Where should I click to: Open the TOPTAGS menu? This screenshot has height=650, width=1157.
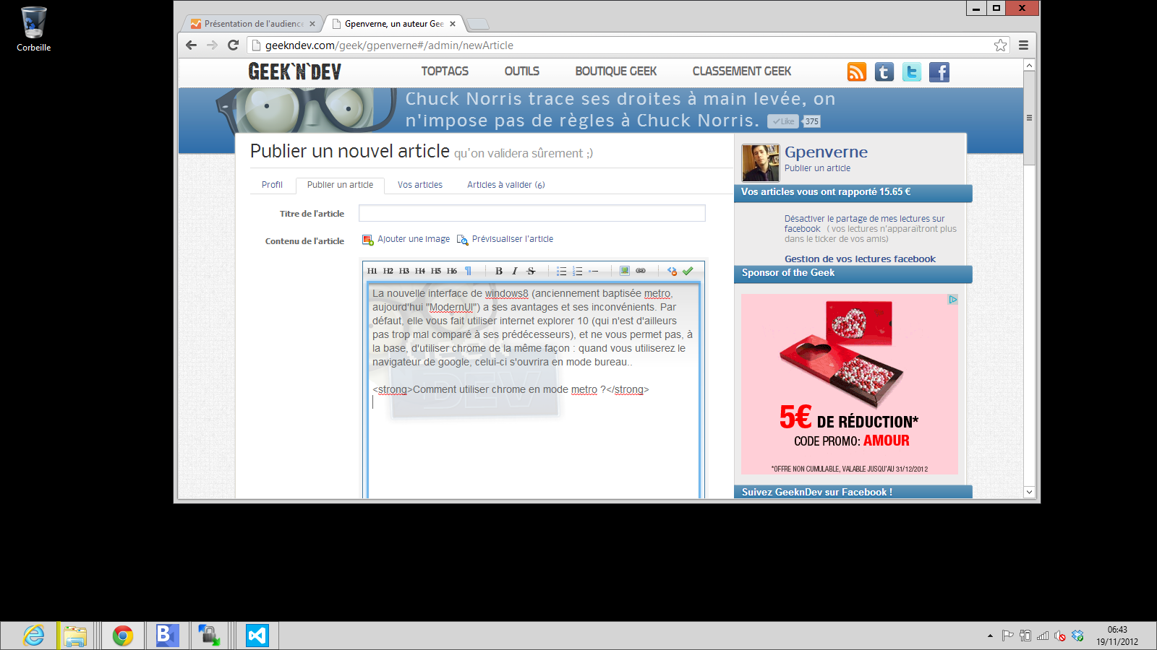(x=445, y=71)
